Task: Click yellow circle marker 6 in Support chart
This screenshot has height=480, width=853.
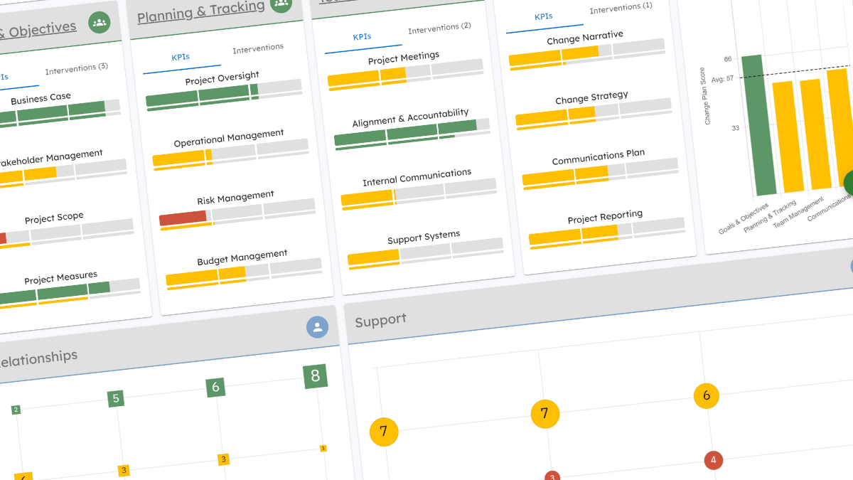Action: point(707,396)
